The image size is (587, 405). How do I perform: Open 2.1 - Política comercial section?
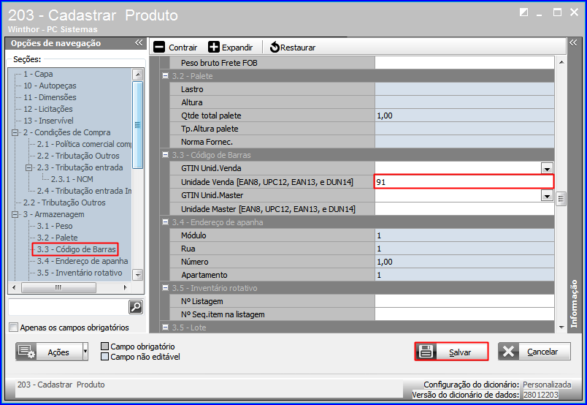coord(84,144)
